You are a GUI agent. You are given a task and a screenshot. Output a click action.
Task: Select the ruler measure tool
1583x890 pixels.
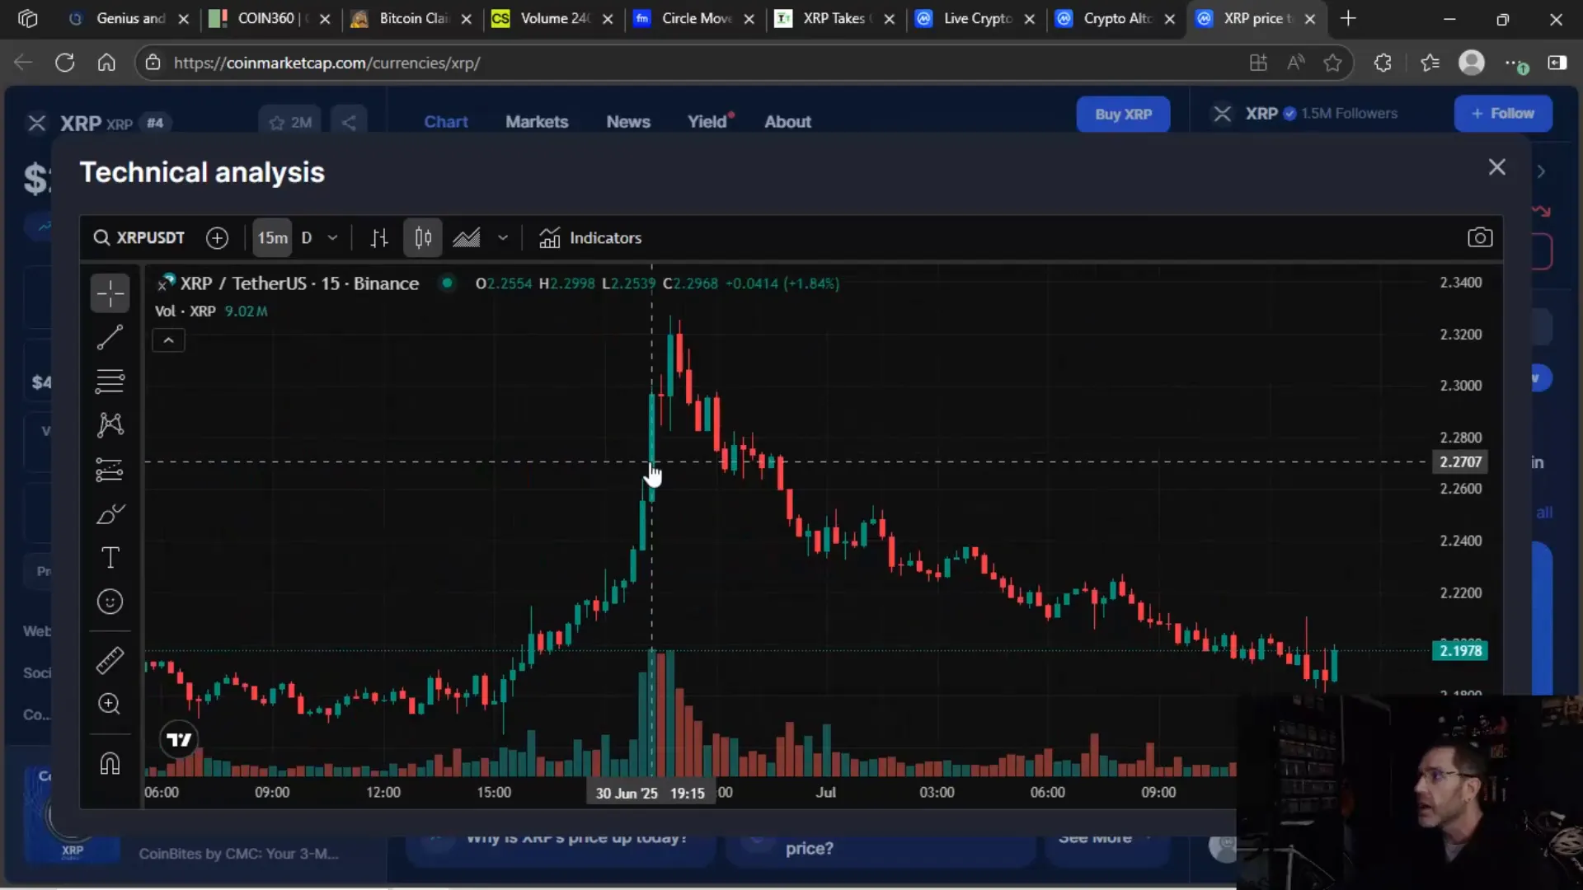click(x=110, y=660)
